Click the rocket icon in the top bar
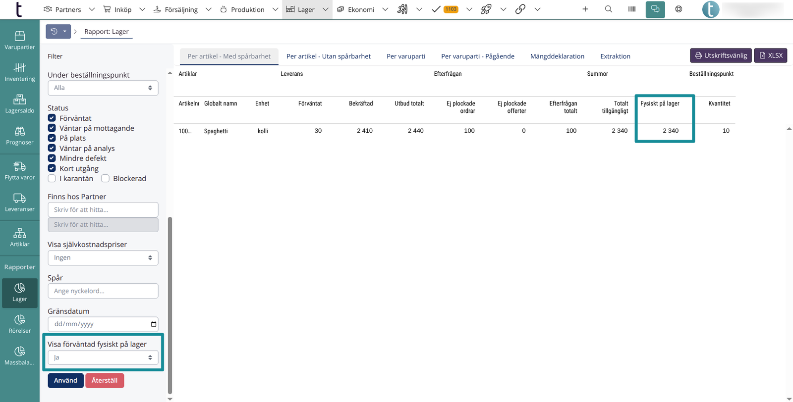The width and height of the screenshot is (793, 402). (486, 9)
